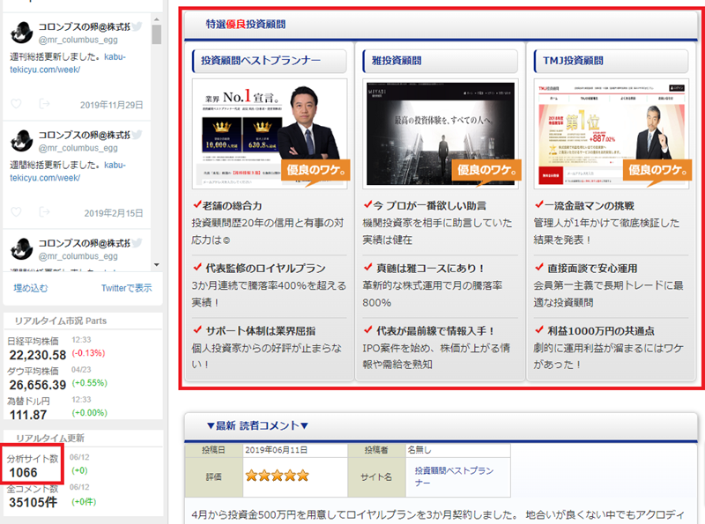
Task: Click the share icon on the 2019年11月29日 tweet
Action: (x=44, y=104)
